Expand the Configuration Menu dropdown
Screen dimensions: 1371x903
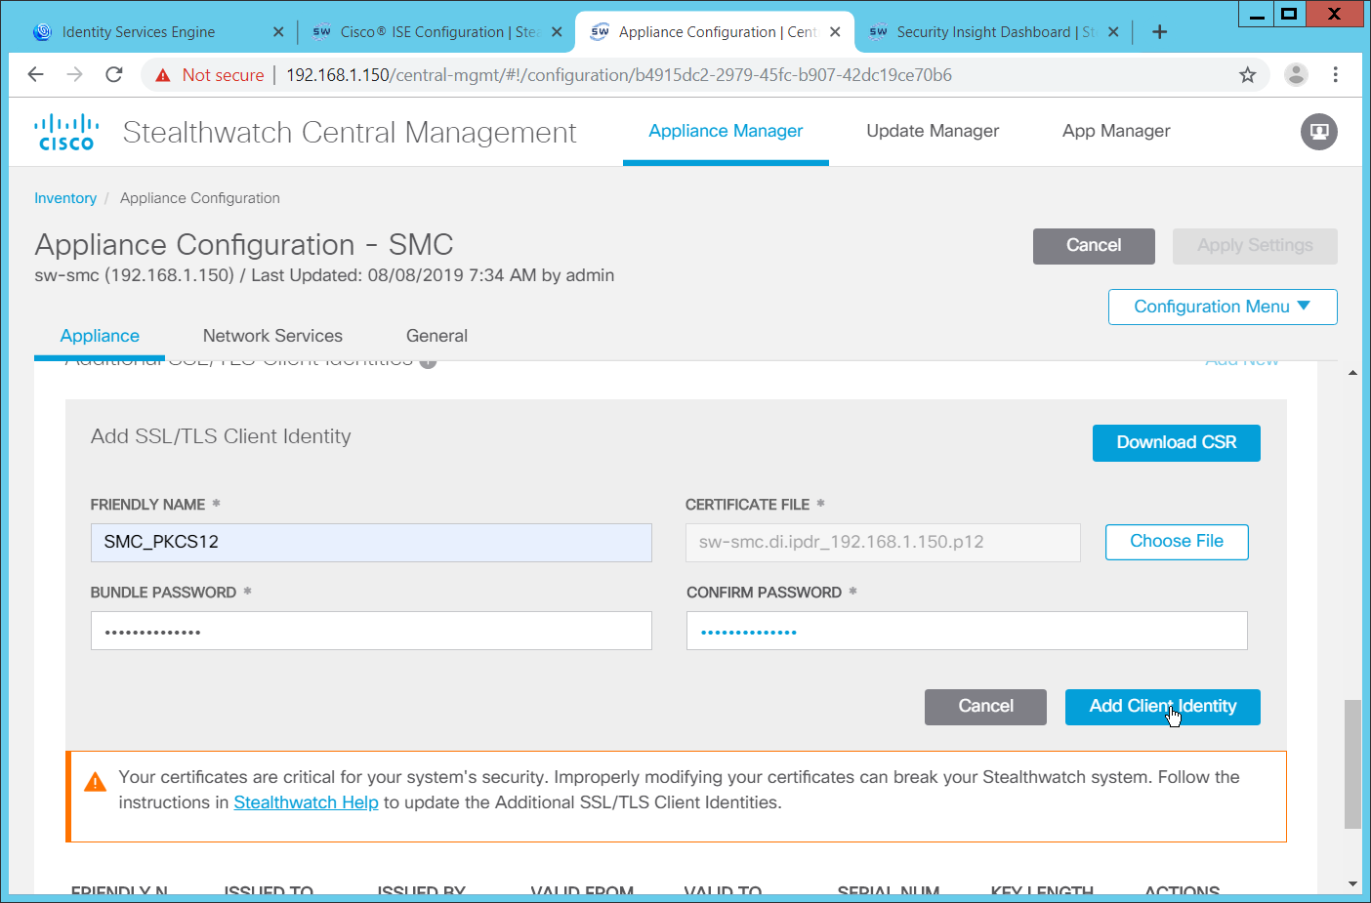click(1222, 307)
